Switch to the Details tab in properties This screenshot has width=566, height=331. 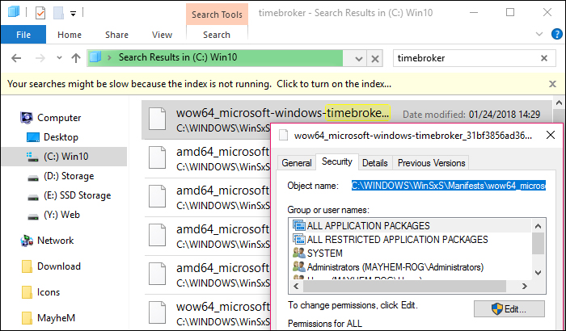coord(374,163)
